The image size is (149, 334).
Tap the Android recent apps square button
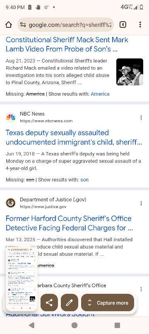(117, 325)
